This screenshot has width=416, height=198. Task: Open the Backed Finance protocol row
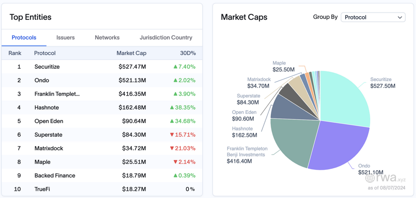(x=55, y=176)
